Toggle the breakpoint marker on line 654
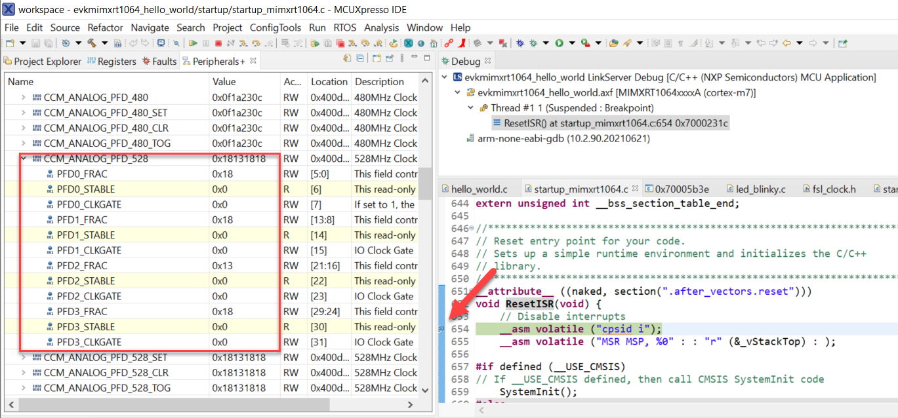Screen dimensions: 898x418 point(441,328)
